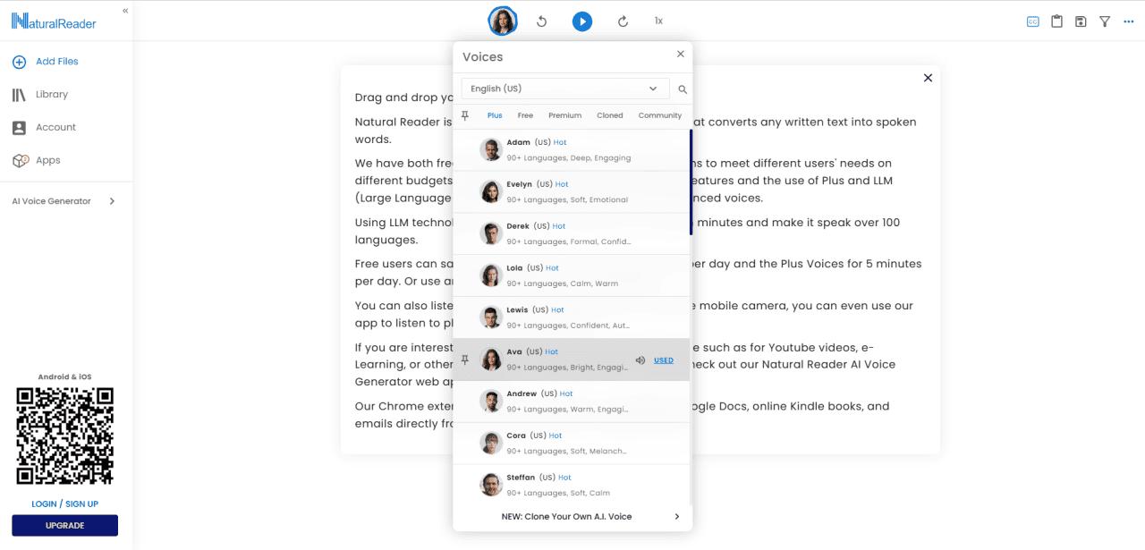Select the Premium voices tab

[x=564, y=115]
